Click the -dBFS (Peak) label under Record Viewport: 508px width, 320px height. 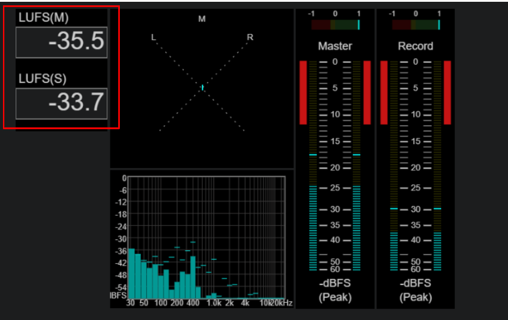coord(416,290)
